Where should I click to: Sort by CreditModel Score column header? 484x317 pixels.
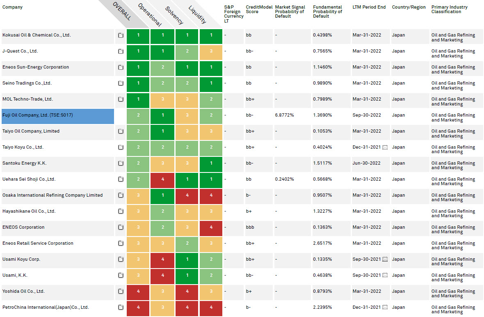pyautogui.click(x=258, y=9)
